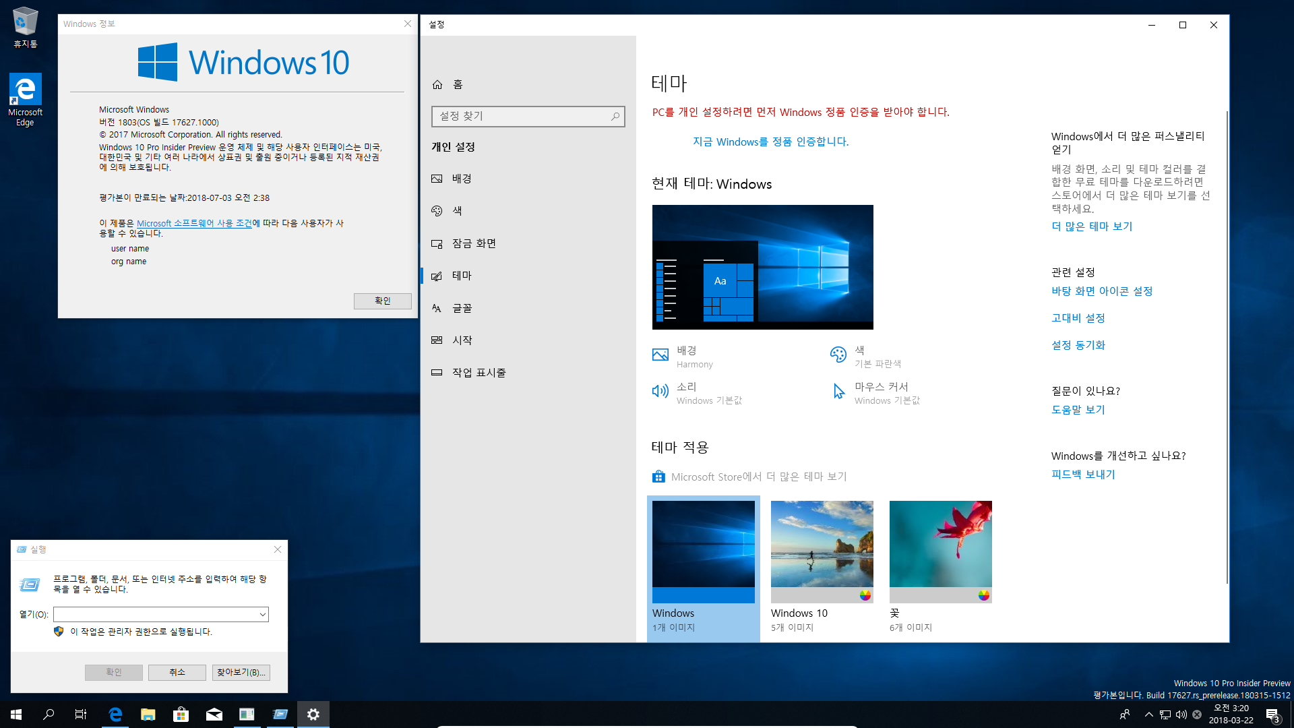Click the 설정 찾기 search field

[x=528, y=116]
